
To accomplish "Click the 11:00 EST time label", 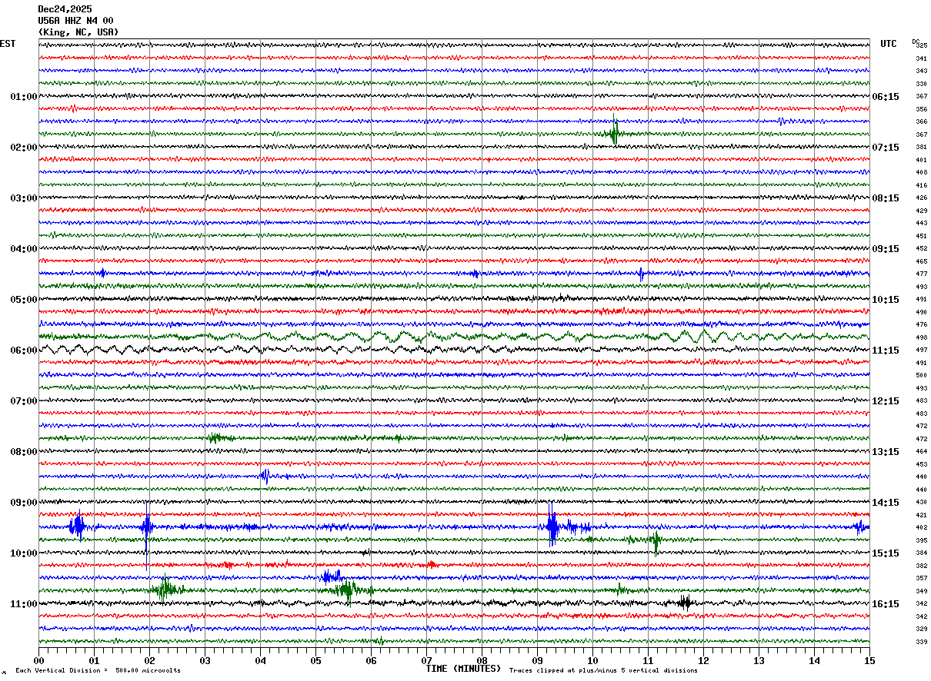I will tap(23, 604).
